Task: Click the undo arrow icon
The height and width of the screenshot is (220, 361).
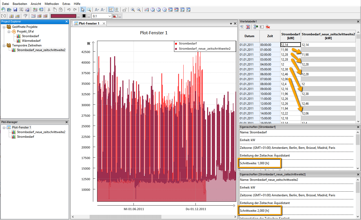Action: 69,10
